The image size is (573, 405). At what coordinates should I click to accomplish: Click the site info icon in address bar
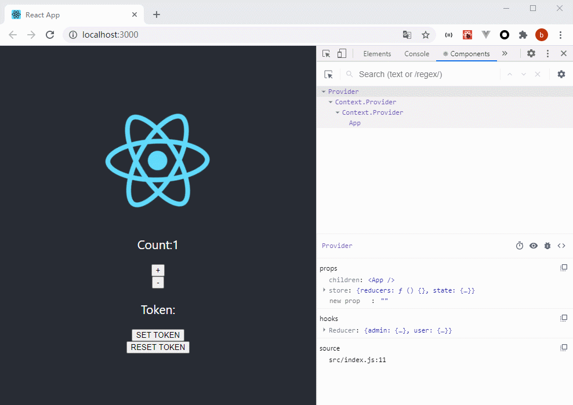73,35
